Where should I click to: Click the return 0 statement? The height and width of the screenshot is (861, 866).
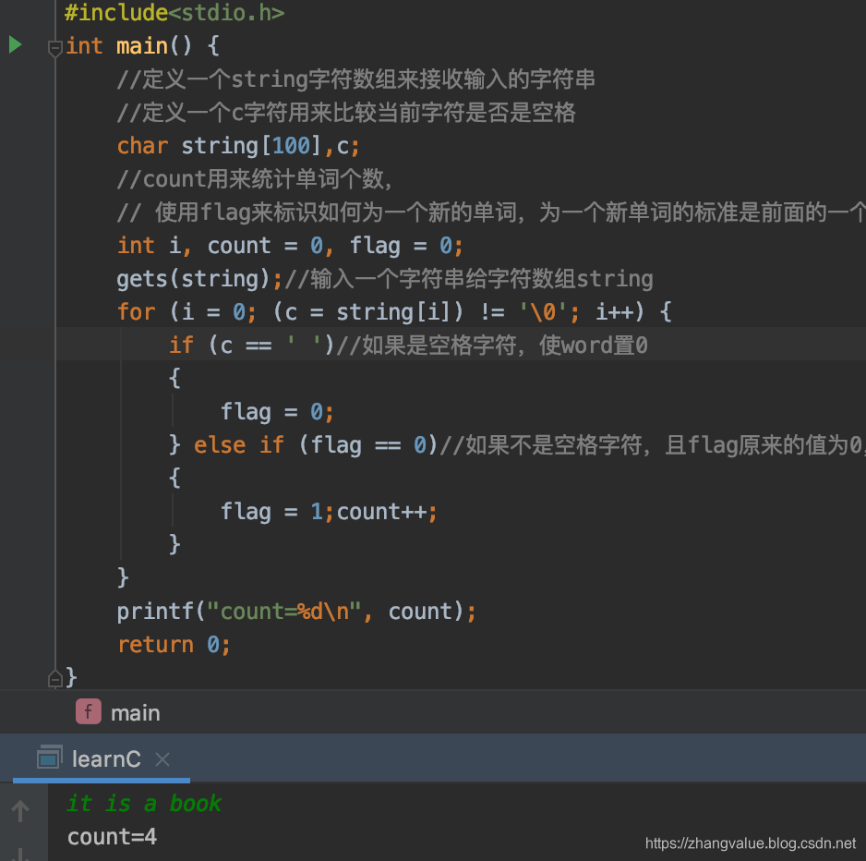[x=174, y=644]
